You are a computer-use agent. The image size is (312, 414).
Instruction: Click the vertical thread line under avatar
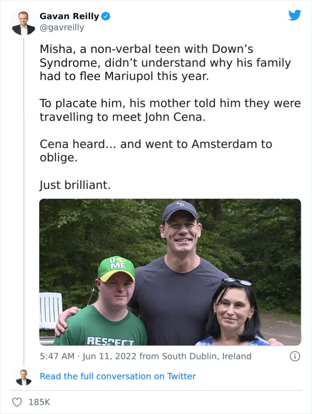click(23, 200)
